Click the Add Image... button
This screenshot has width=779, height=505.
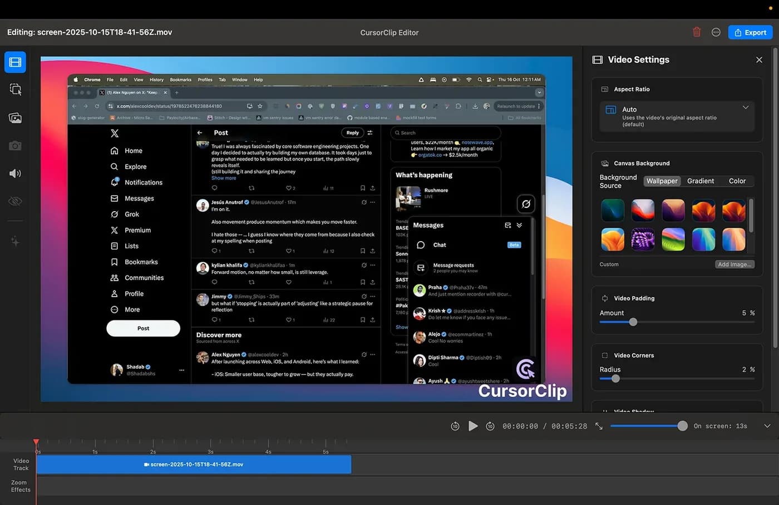[734, 264]
